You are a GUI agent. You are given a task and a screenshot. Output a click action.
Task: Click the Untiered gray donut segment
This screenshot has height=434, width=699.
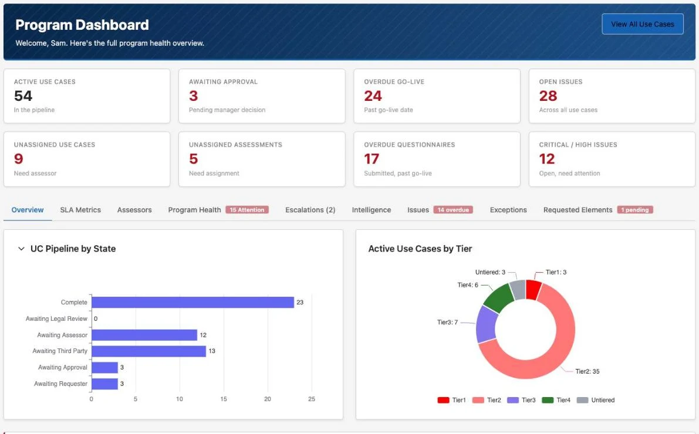pyautogui.click(x=518, y=290)
